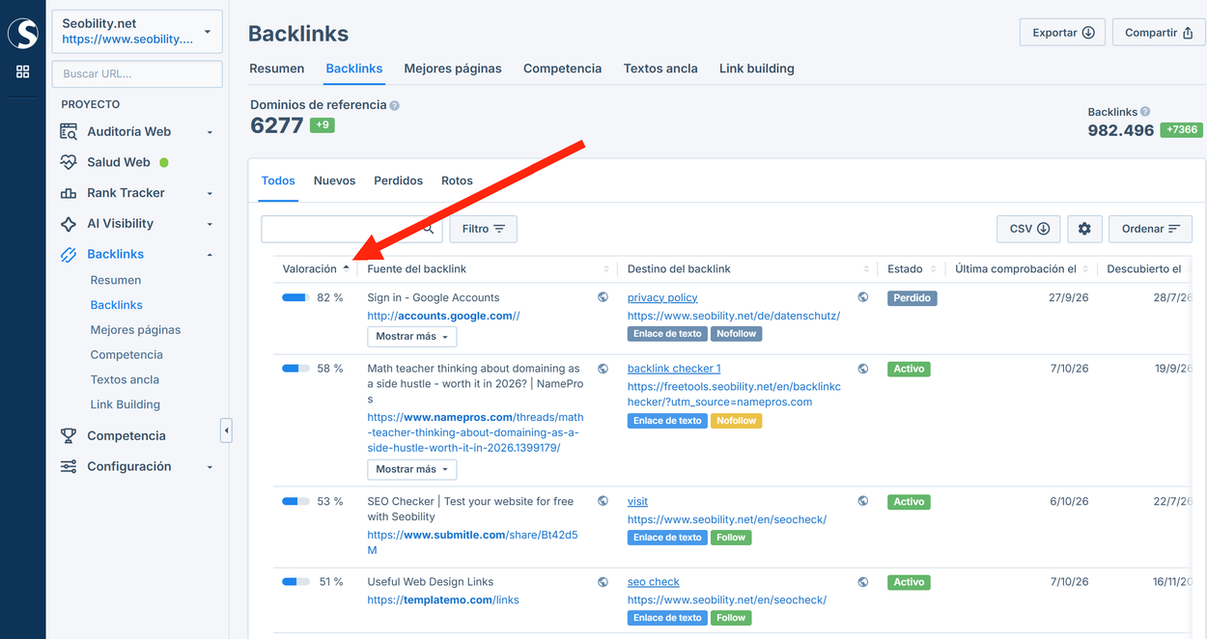The width and height of the screenshot is (1207, 639).
Task: Click the Competencia trophy icon
Action: [x=69, y=435]
